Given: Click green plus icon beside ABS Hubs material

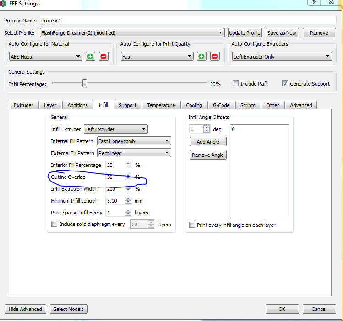Looking at the screenshot, I should (90, 56).
